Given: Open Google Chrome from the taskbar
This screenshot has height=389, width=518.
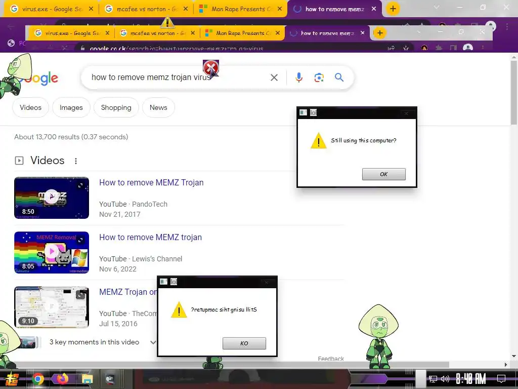Looking at the screenshot, I should click(37, 379).
